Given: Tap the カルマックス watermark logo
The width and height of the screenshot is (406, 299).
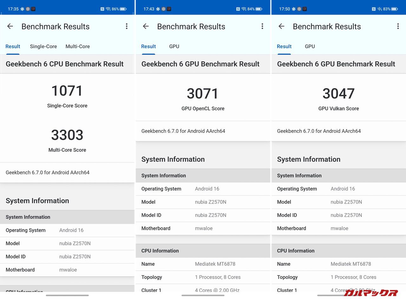Looking at the screenshot, I should coord(371,292).
